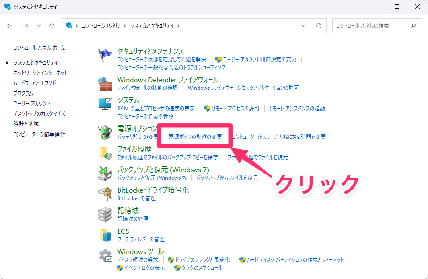Viewport: 428px width, 279px height.
Task: Click the バックアップと復元 icon
Action: click(105, 173)
